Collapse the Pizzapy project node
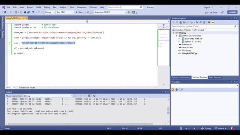240x135 pixels. (174, 33)
